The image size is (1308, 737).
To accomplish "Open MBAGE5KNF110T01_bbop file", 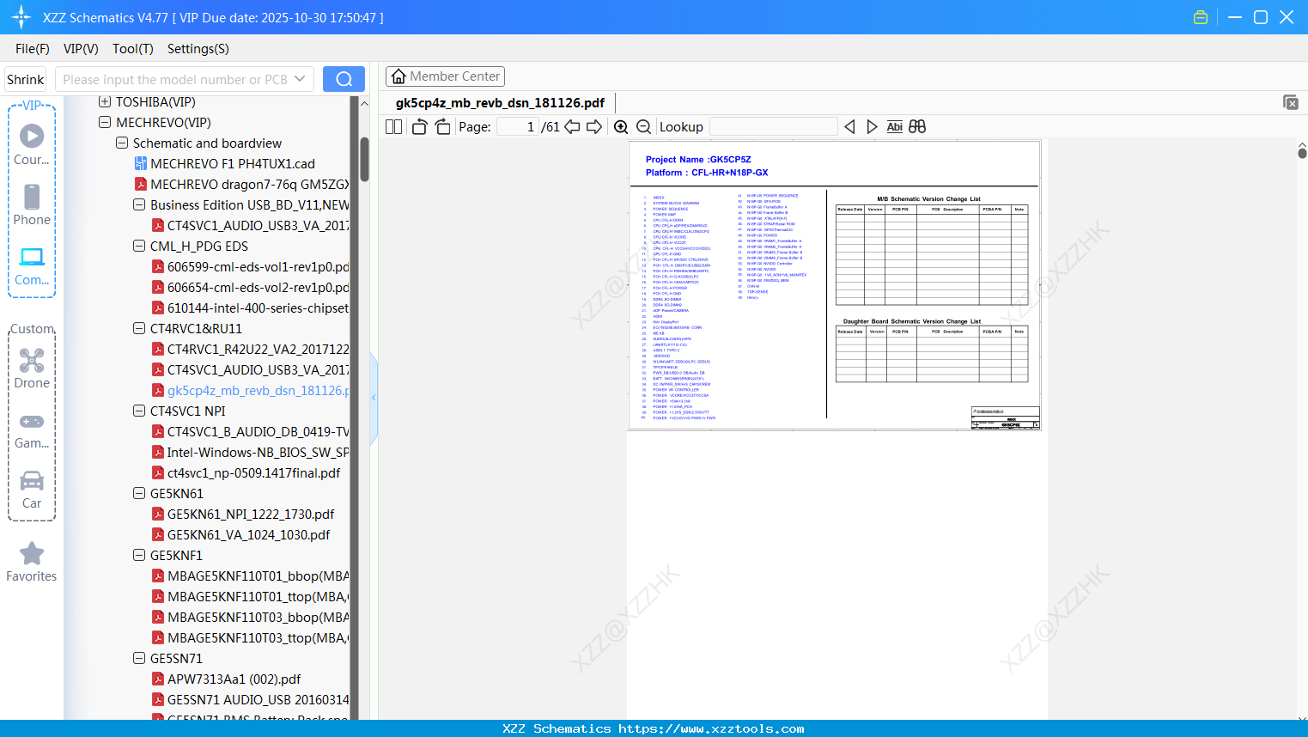I will [x=250, y=576].
